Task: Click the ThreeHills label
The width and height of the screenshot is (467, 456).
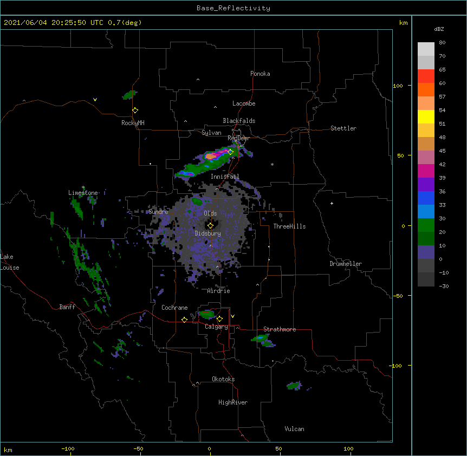Action: [289, 226]
